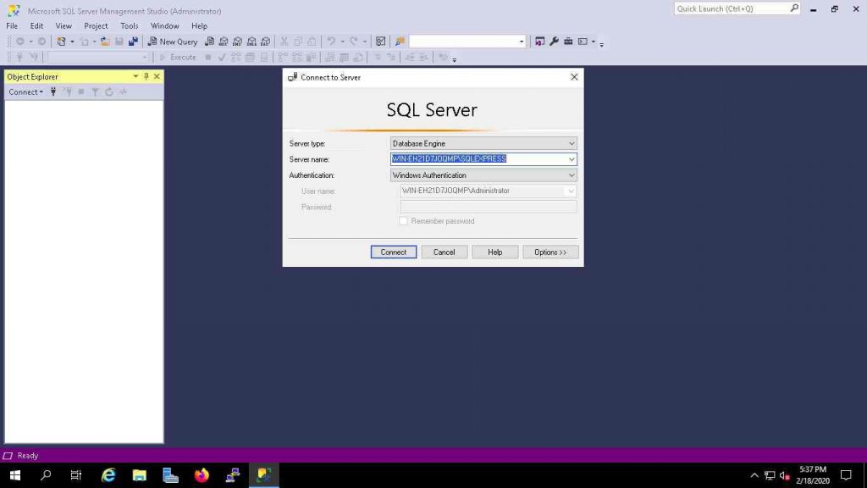Enable the Remember password checkbox
The width and height of the screenshot is (867, 488).
[404, 221]
